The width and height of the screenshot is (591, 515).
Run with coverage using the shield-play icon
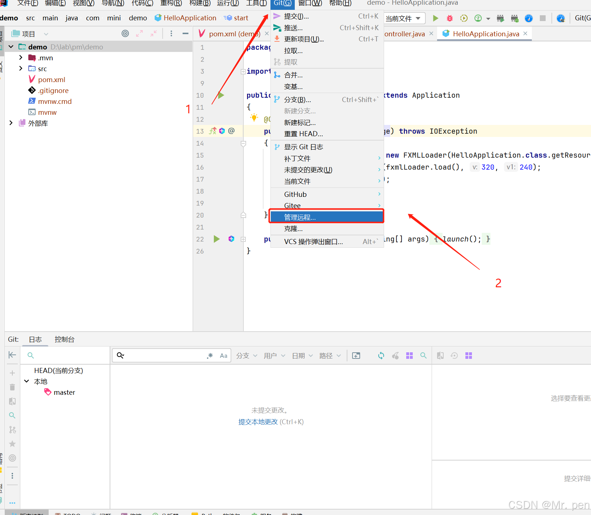tap(464, 18)
